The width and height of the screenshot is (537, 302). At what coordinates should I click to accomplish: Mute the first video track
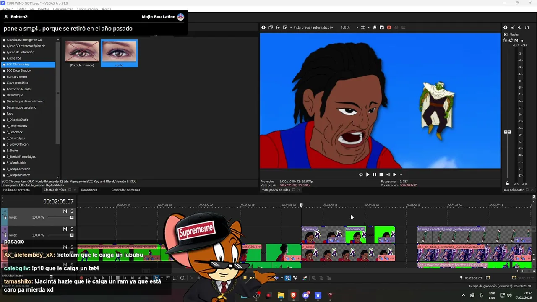tap(65, 211)
